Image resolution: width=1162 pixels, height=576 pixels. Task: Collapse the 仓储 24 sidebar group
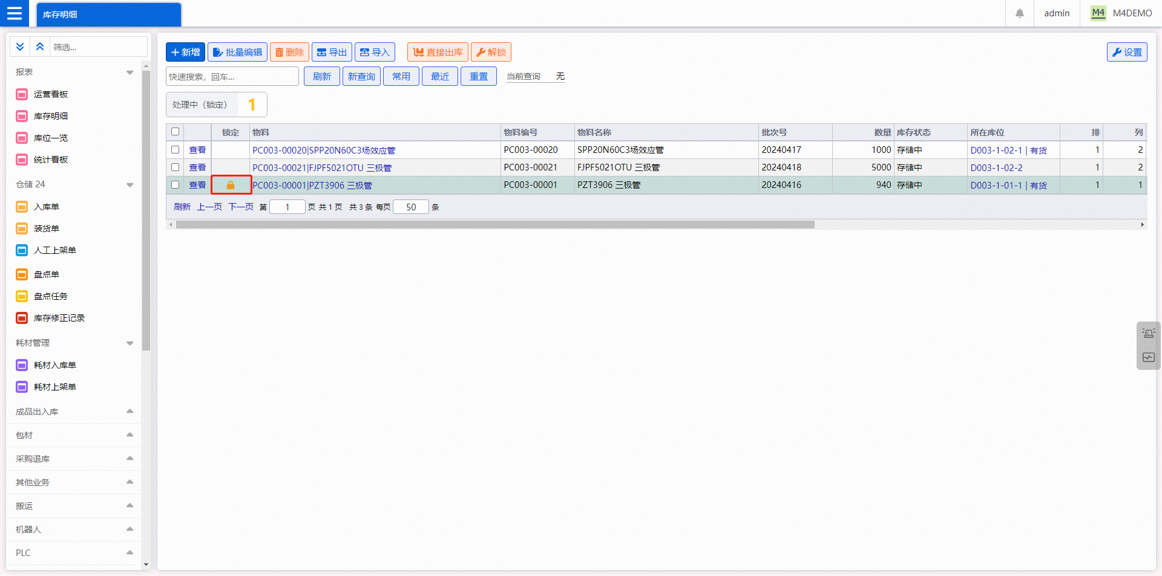(130, 185)
